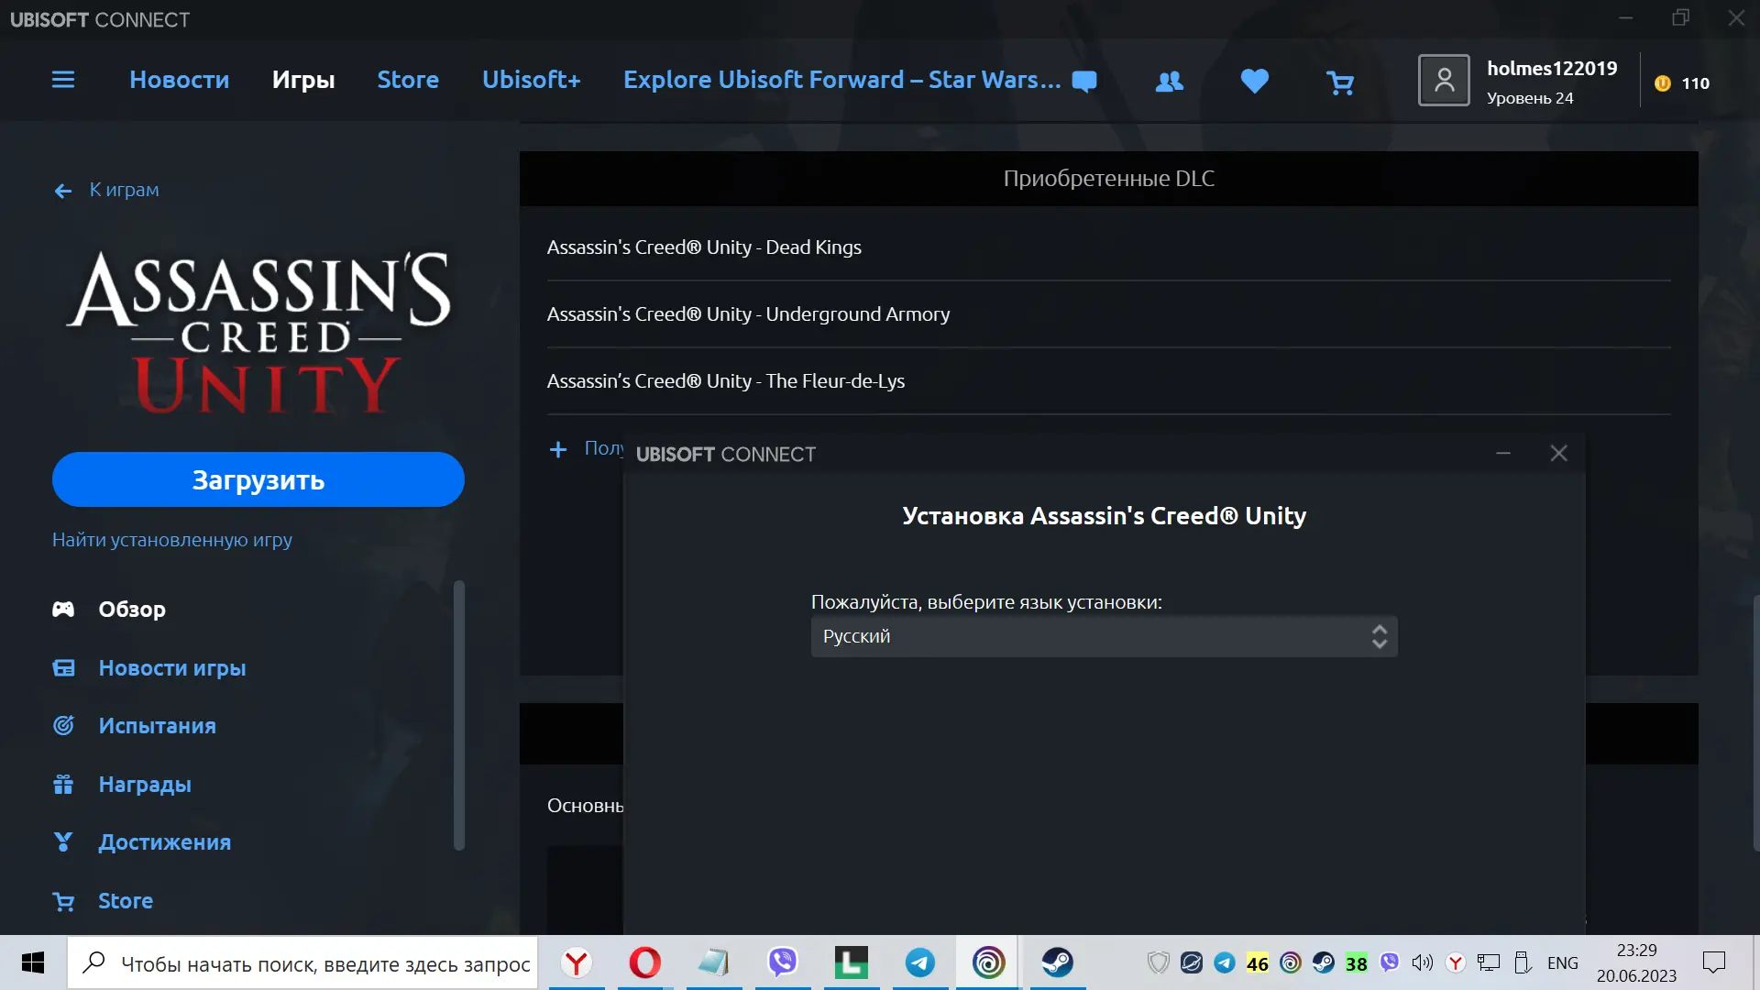Click the volume icon in system tray
This screenshot has height=990, width=1760.
[1422, 962]
